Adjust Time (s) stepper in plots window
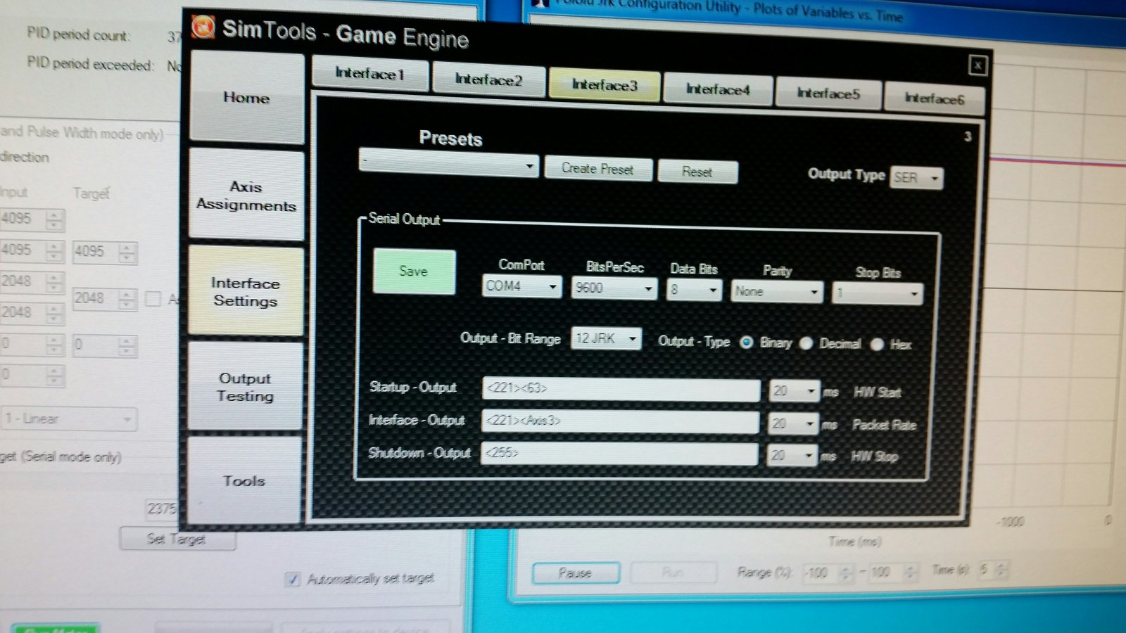Viewport: 1126px width, 633px height. (x=1001, y=570)
